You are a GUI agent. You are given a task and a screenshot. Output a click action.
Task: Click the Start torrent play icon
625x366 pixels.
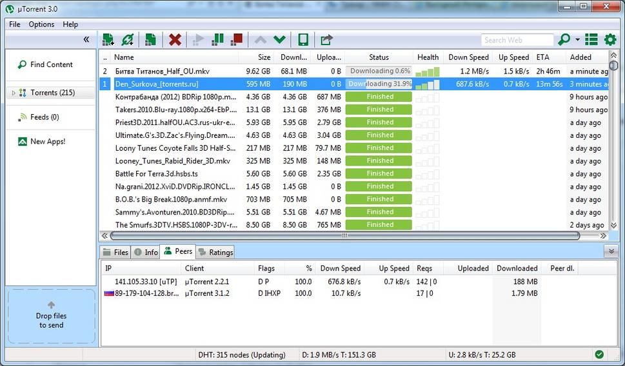click(198, 39)
